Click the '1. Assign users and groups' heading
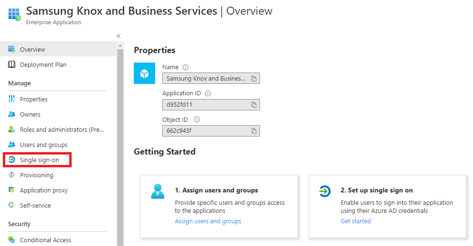The width and height of the screenshot is (473, 246). tap(216, 190)
